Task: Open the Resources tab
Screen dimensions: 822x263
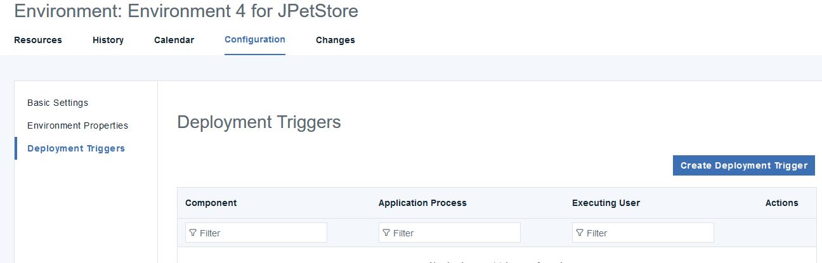Action: click(38, 40)
